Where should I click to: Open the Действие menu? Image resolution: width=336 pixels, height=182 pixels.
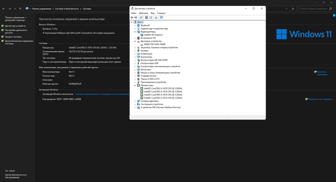(x=144, y=13)
